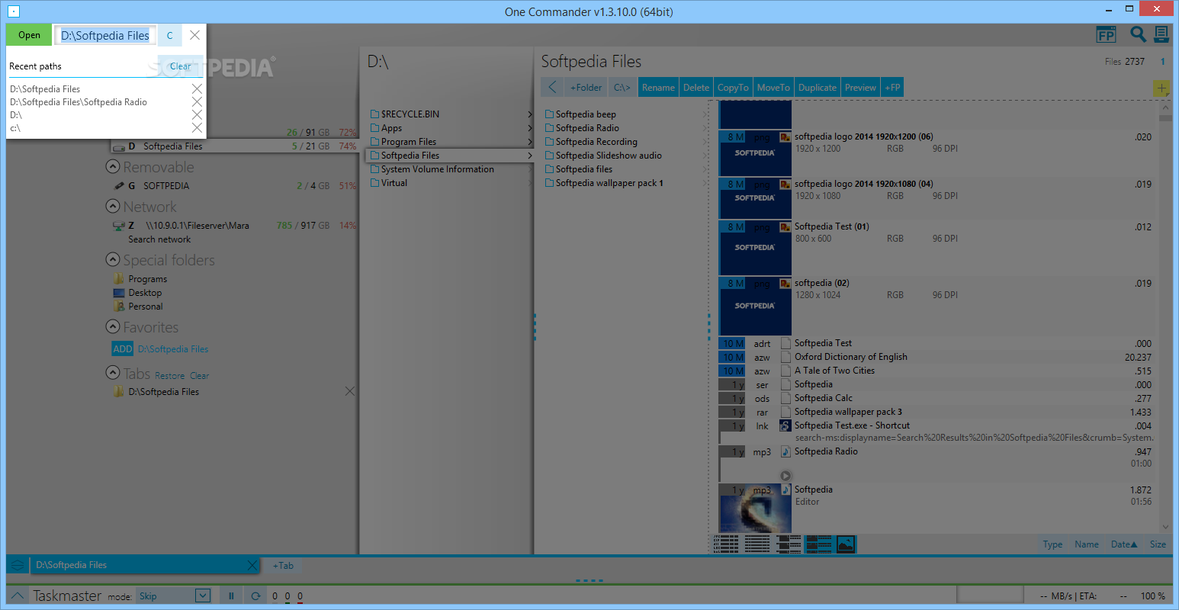Open softpedia logo 2014 1920x1200 thumbnail
Screen dimensions: 1179x610
pos(755,152)
